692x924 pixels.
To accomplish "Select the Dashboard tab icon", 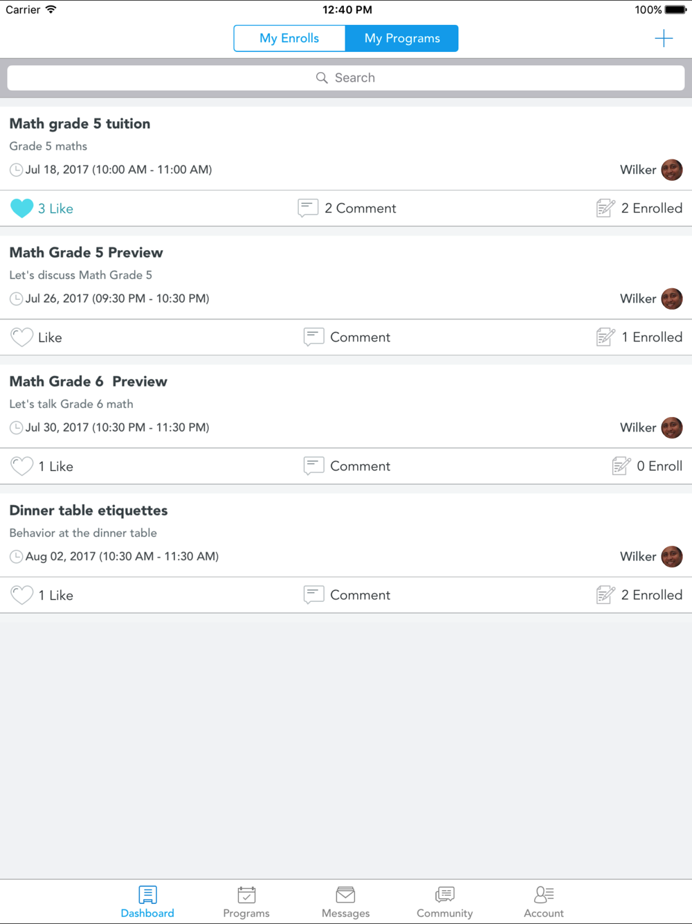I will click(147, 895).
